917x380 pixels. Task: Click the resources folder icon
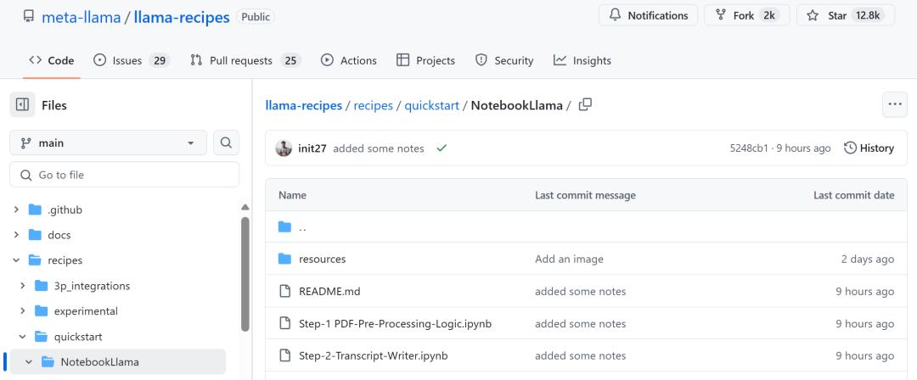284,259
